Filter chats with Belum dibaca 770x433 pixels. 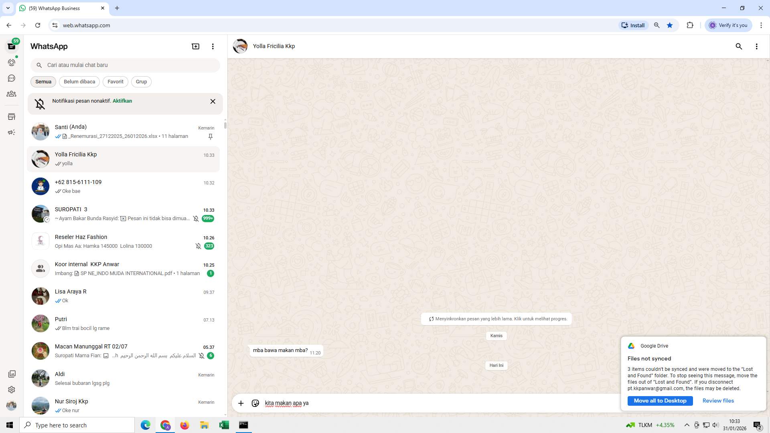pyautogui.click(x=79, y=82)
